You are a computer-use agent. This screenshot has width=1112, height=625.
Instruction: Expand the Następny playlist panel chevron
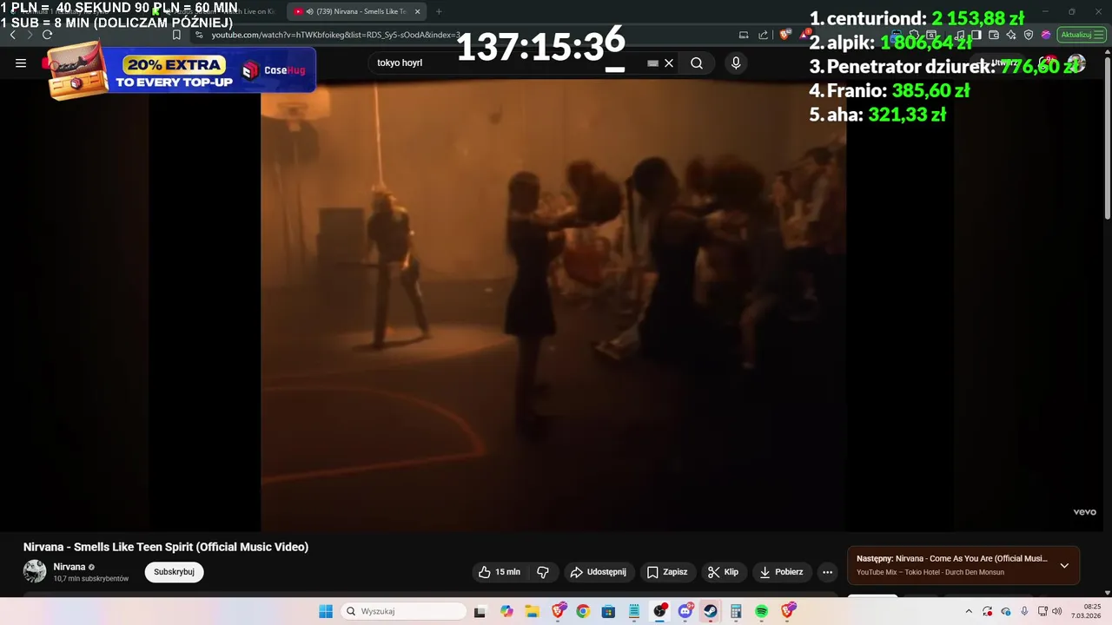point(1064,565)
